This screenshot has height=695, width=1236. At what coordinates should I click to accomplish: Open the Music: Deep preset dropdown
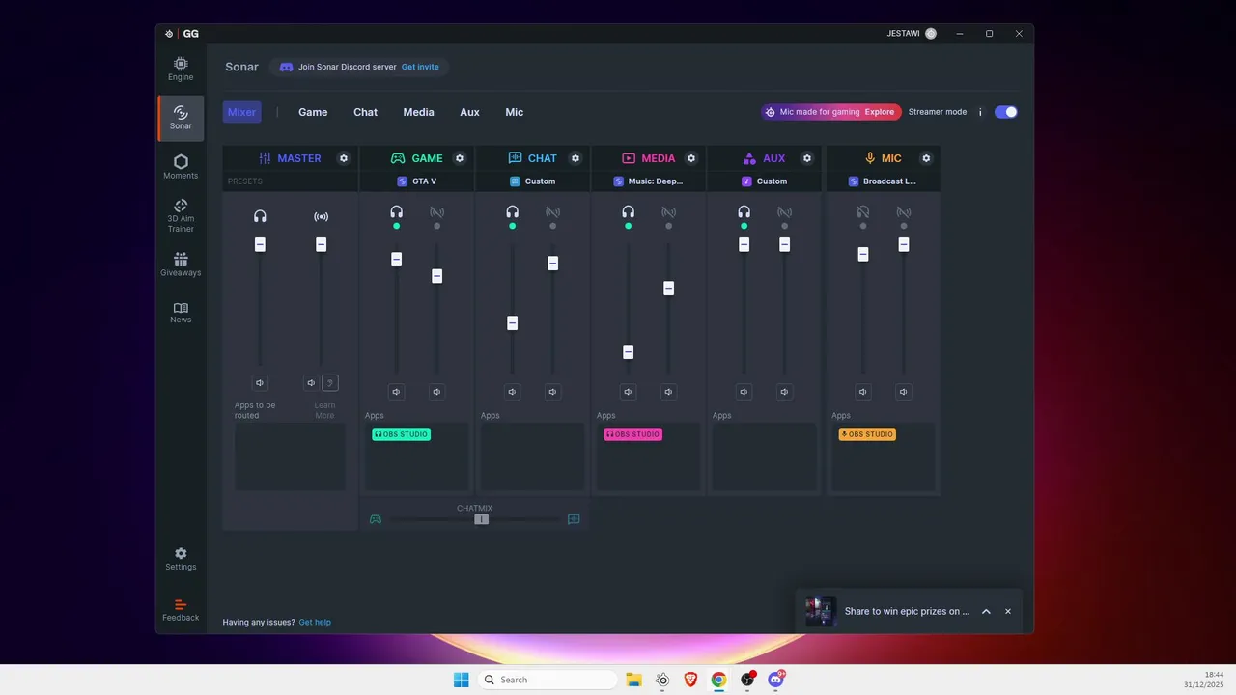pos(649,181)
